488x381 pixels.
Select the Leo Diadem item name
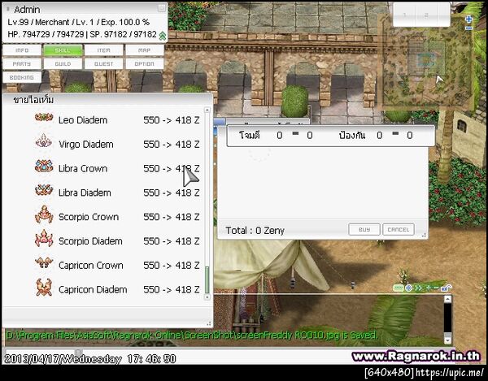[x=83, y=120]
